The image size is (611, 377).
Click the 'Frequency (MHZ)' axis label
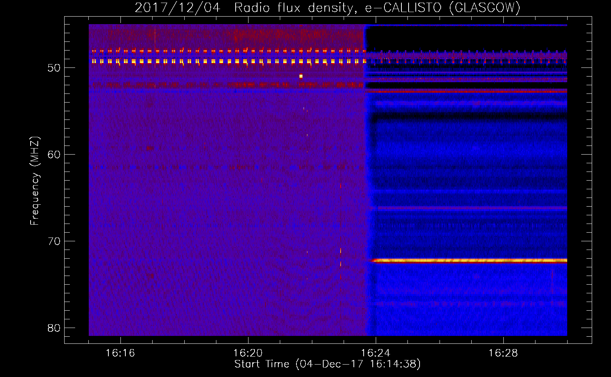click(x=35, y=181)
